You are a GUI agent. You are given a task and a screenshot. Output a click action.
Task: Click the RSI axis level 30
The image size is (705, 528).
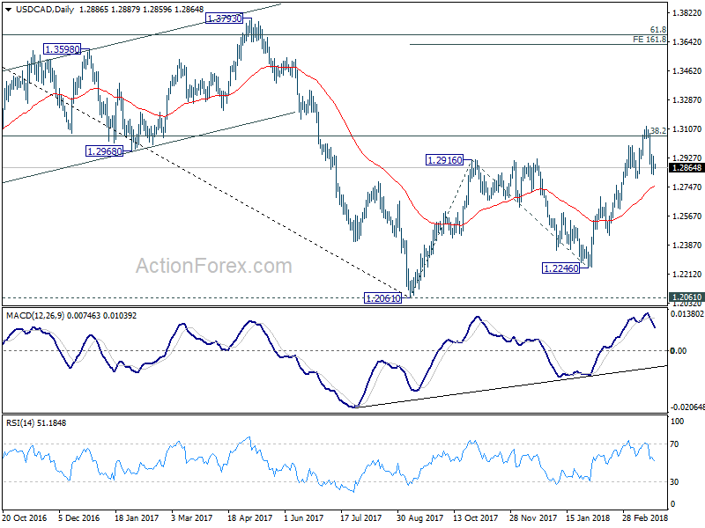click(x=674, y=481)
